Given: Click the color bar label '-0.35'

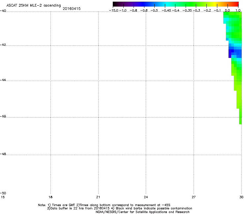Looking at the screenshot, I should (x=187, y=11).
